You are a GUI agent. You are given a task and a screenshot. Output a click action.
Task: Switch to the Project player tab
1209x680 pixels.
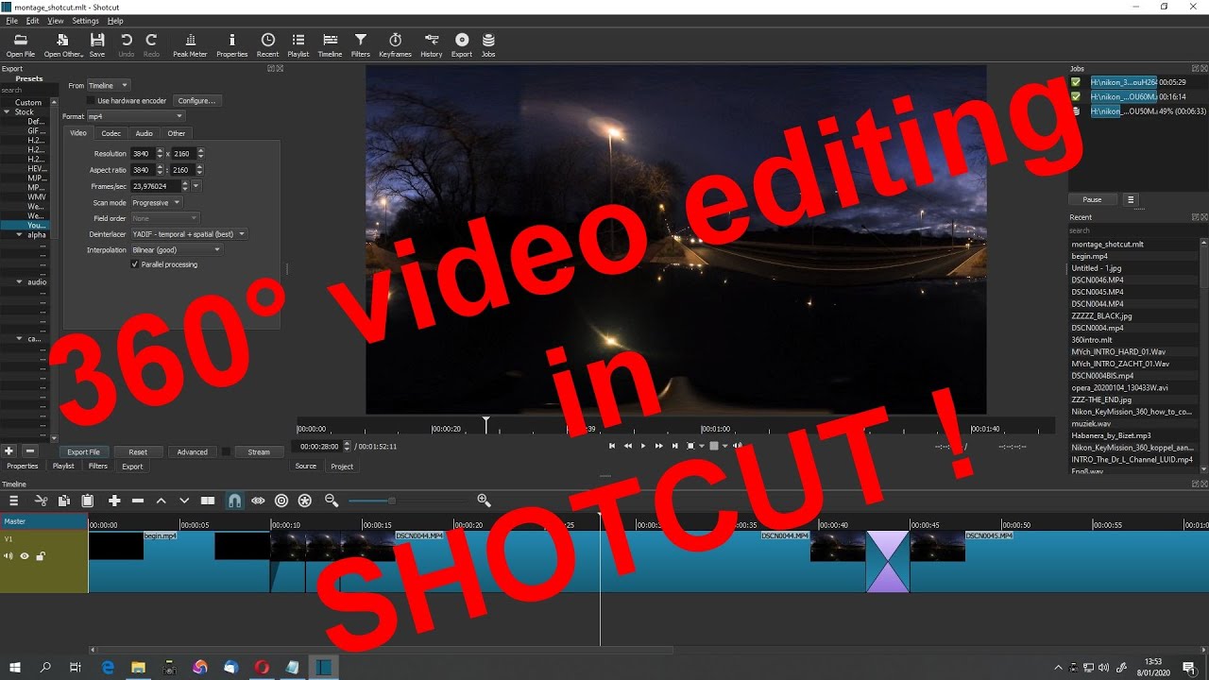342,467
